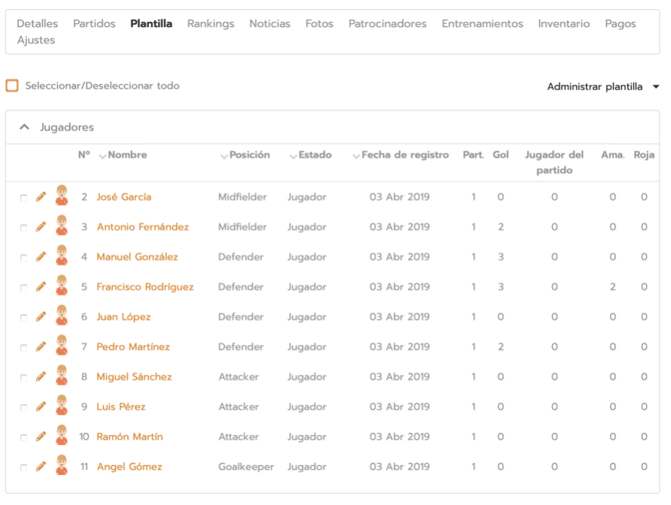Click Ramón Martín's avatar icon

coord(62,437)
